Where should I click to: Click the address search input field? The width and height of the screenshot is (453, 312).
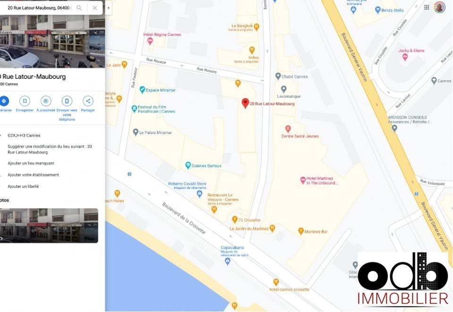39,8
